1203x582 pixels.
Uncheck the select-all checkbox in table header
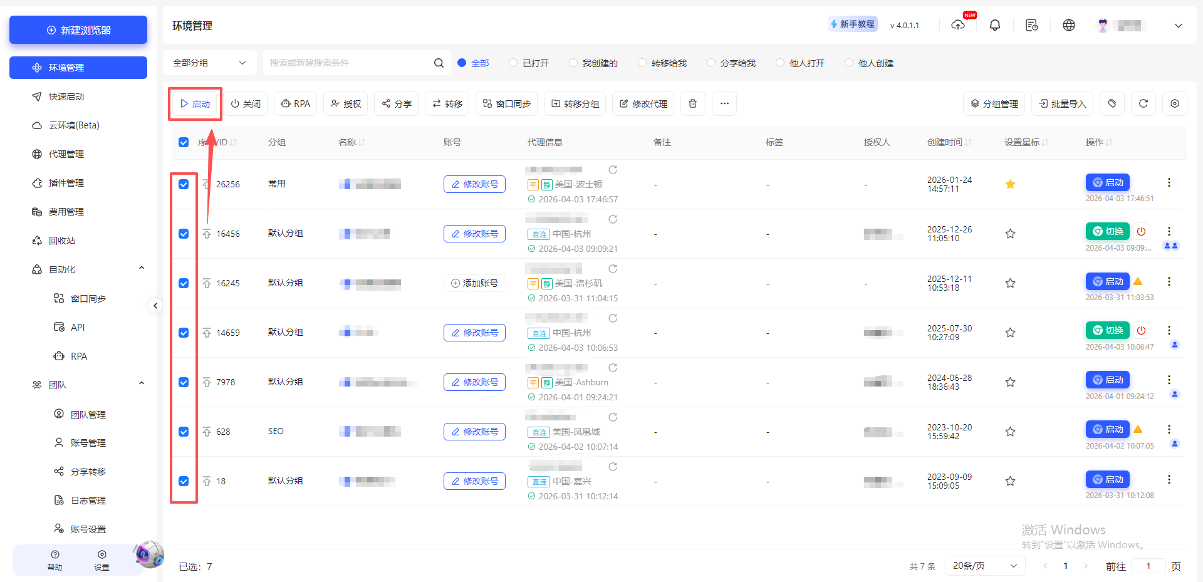[x=184, y=142]
